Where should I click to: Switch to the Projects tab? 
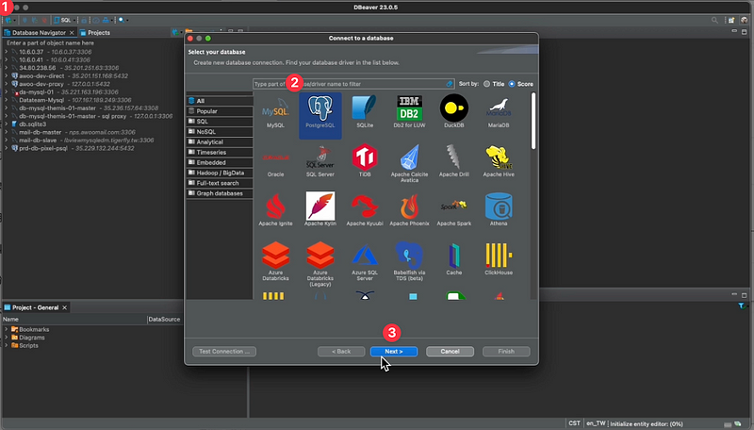[x=95, y=33]
